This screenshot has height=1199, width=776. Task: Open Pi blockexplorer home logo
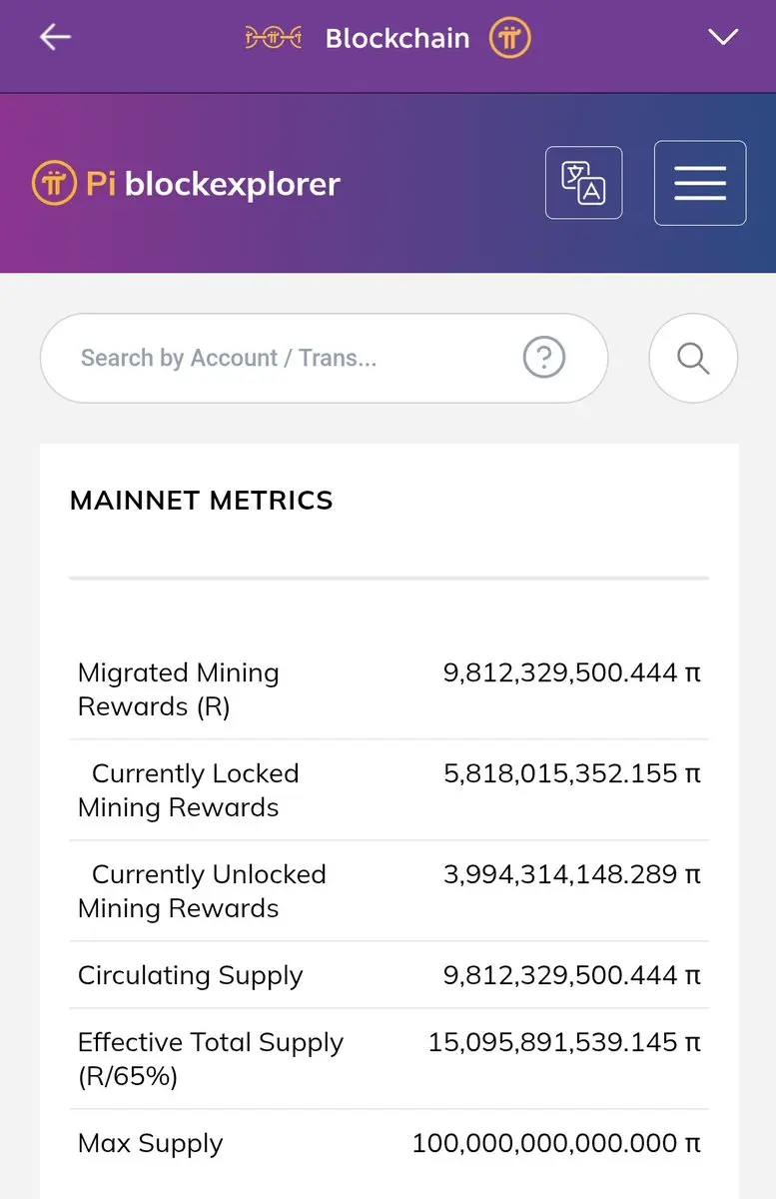coord(186,184)
